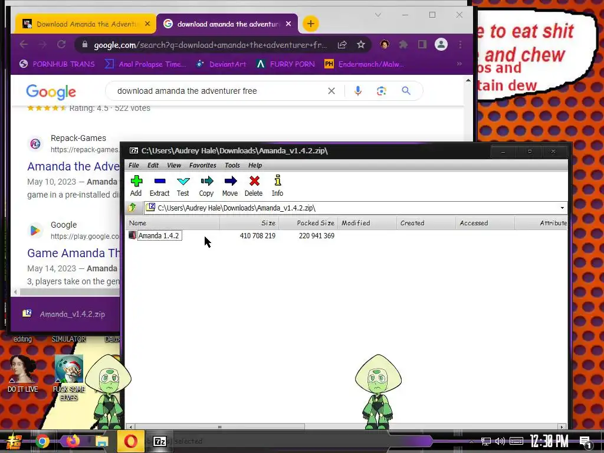Image resolution: width=604 pixels, height=453 pixels.
Task: Click the Google search magnifier button
Action: [x=406, y=91]
